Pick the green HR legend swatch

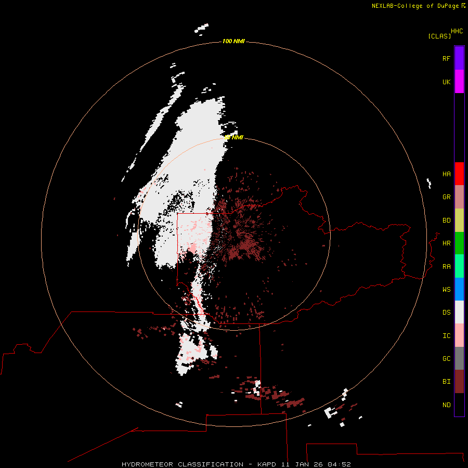[x=459, y=243]
